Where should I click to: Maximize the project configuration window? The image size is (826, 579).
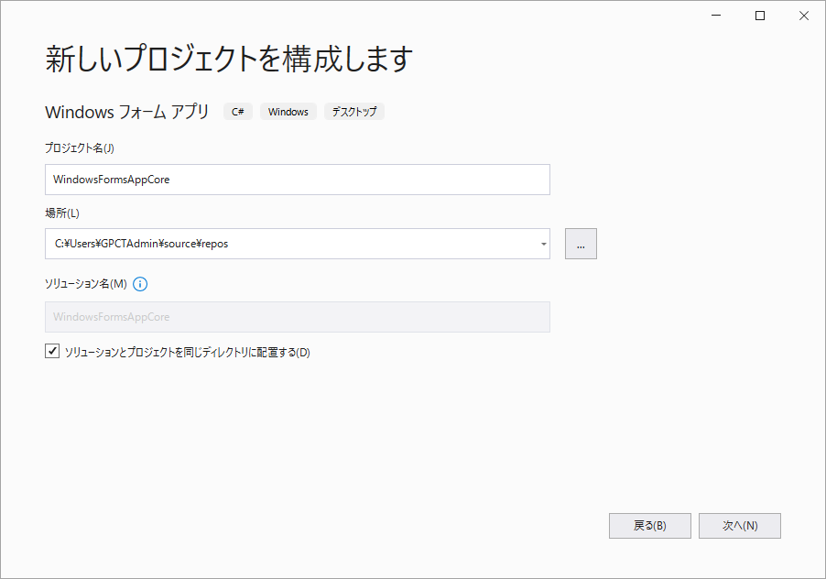coord(759,16)
